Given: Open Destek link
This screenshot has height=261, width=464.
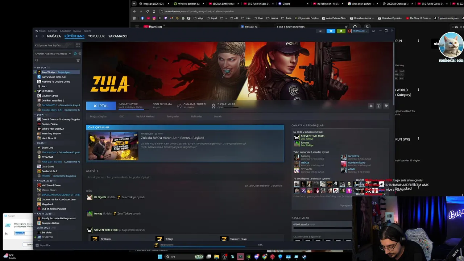Looking at the screenshot, I should [218, 116].
